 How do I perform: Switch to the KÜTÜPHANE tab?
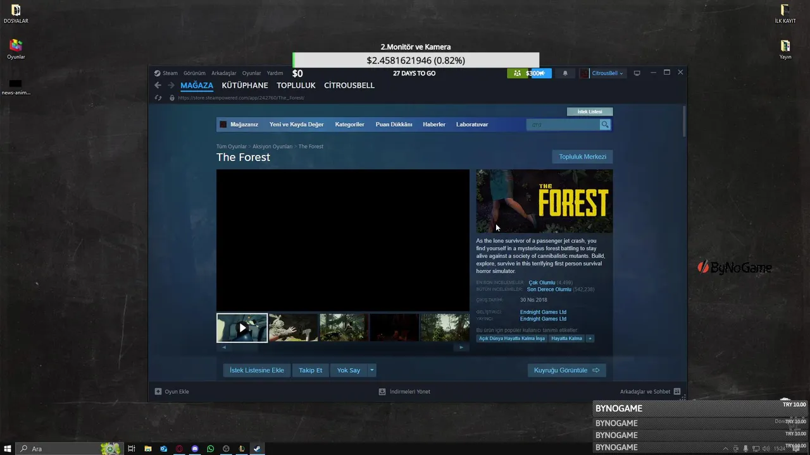pos(245,85)
